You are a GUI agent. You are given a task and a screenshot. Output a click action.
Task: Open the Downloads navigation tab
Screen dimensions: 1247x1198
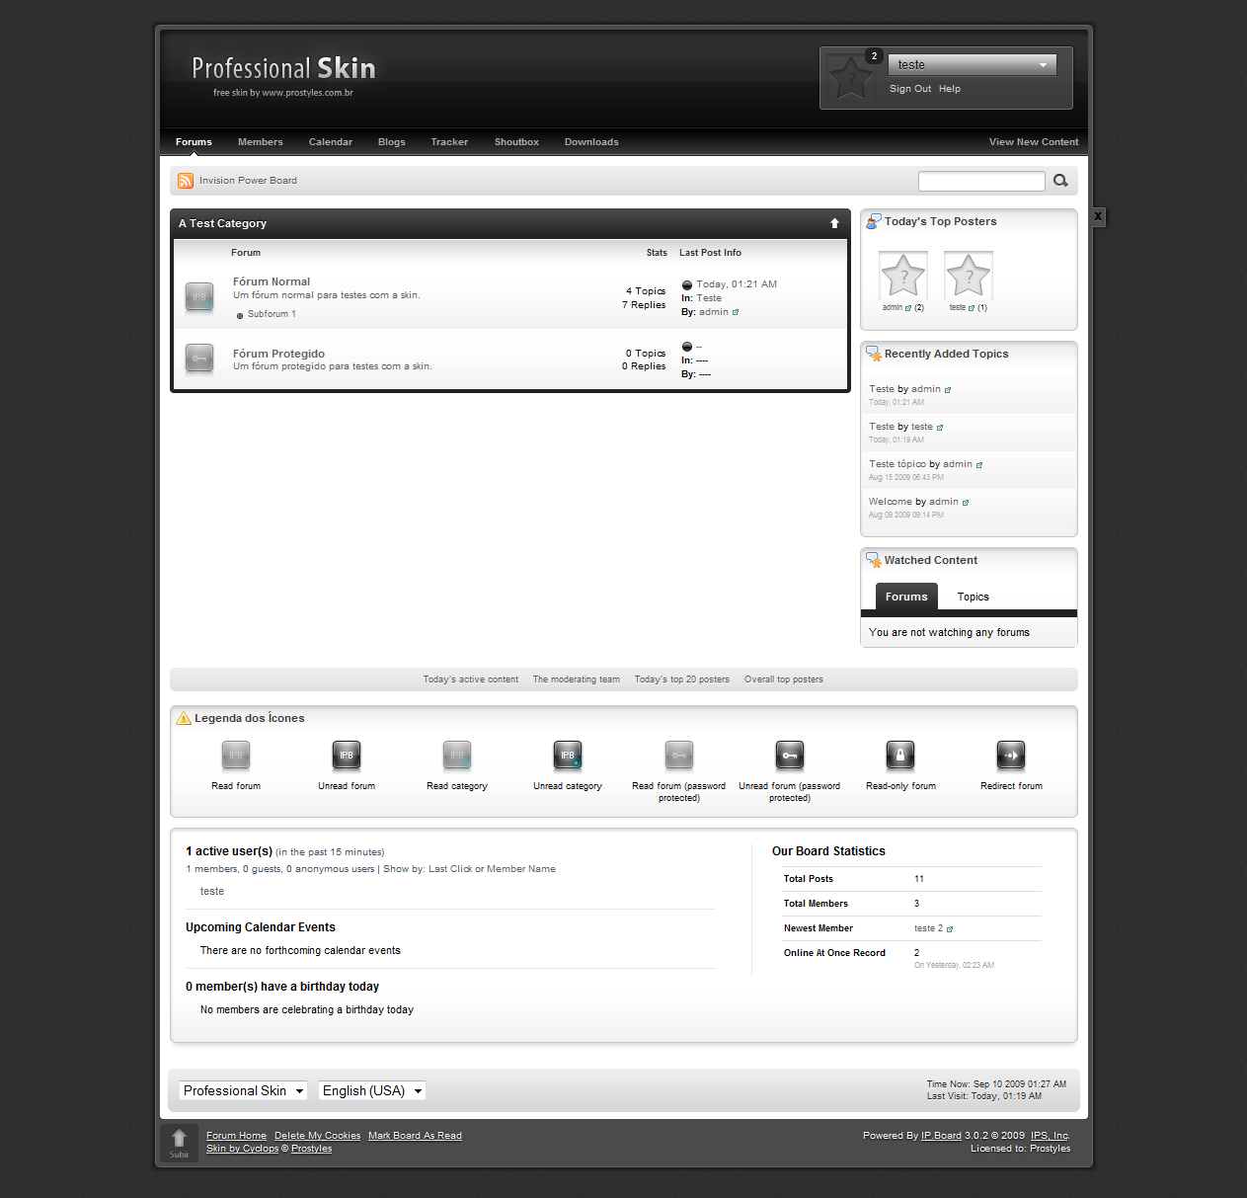[591, 142]
